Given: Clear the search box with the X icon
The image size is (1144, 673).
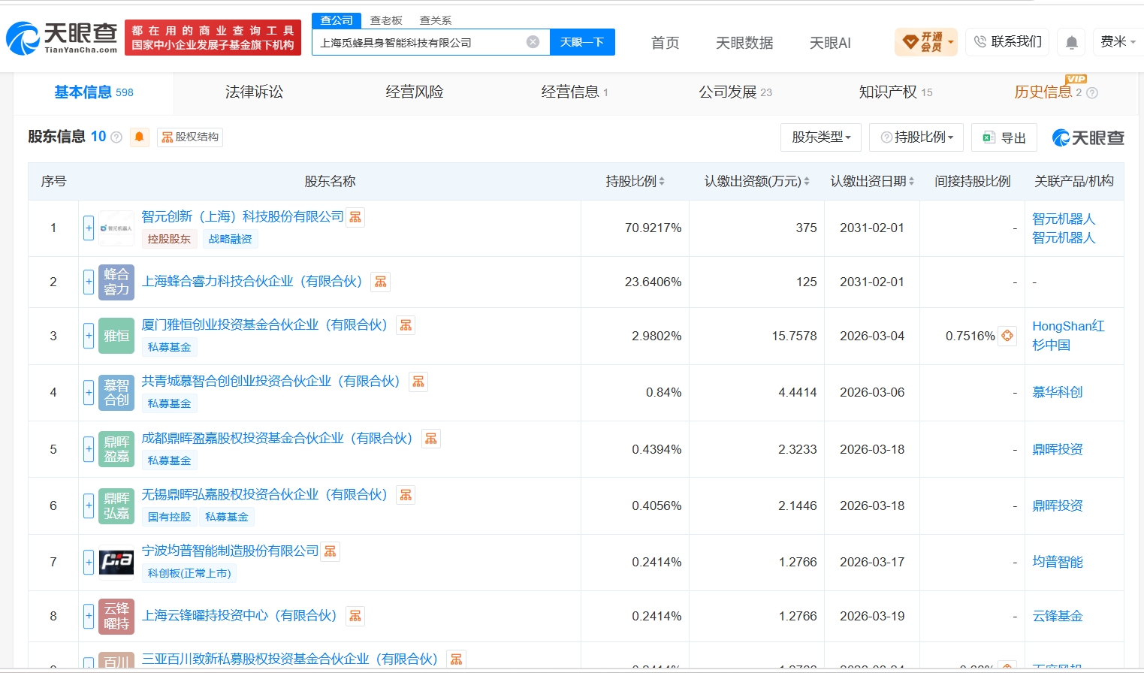Looking at the screenshot, I should (x=533, y=42).
